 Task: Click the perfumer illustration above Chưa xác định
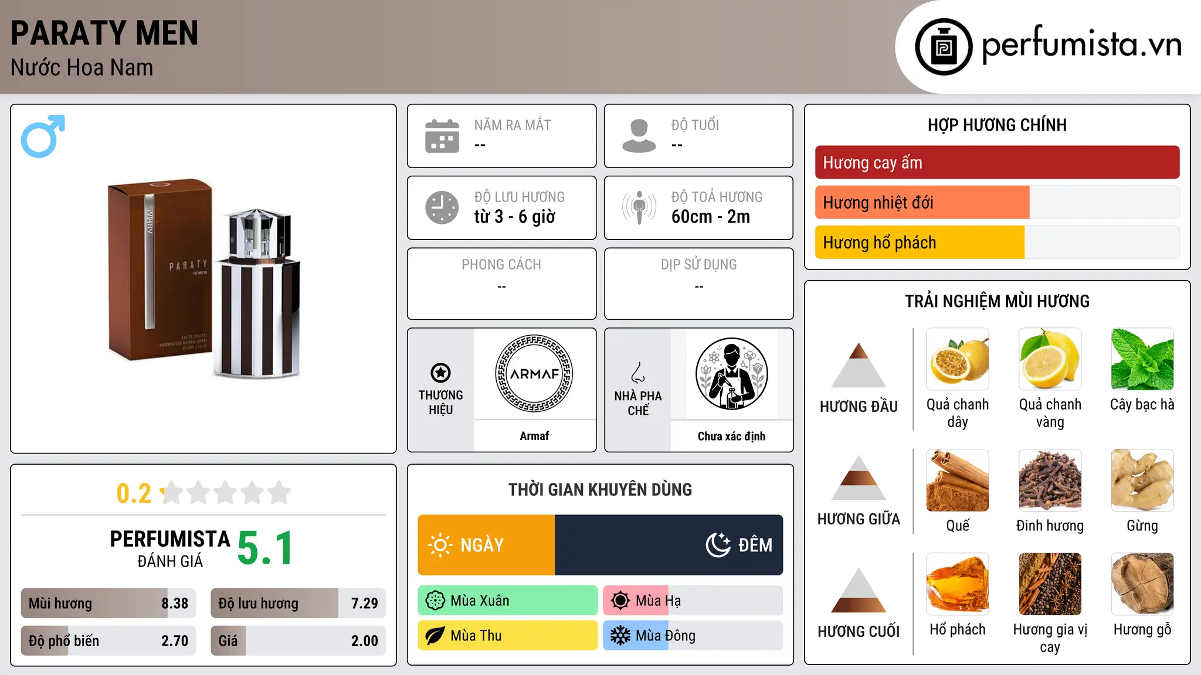pyautogui.click(x=731, y=373)
